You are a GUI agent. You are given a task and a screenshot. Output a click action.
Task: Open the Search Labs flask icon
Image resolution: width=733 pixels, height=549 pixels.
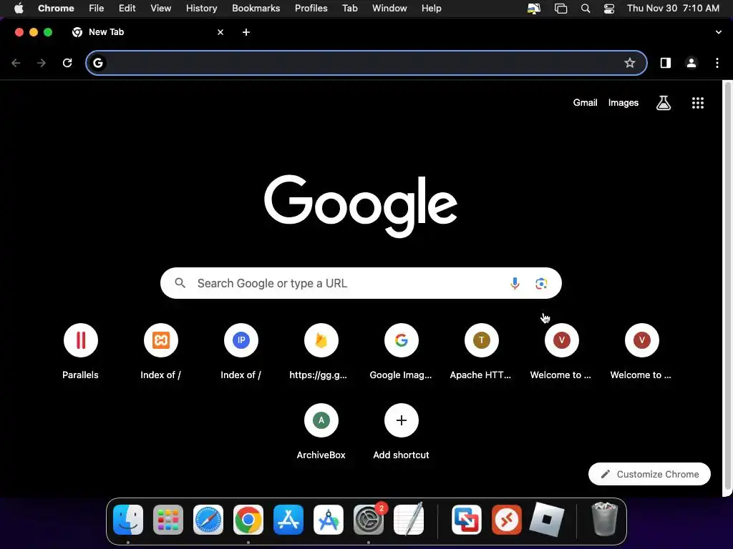[x=664, y=103]
